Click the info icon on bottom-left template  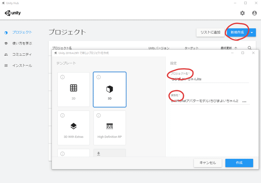[x=62, y=154]
